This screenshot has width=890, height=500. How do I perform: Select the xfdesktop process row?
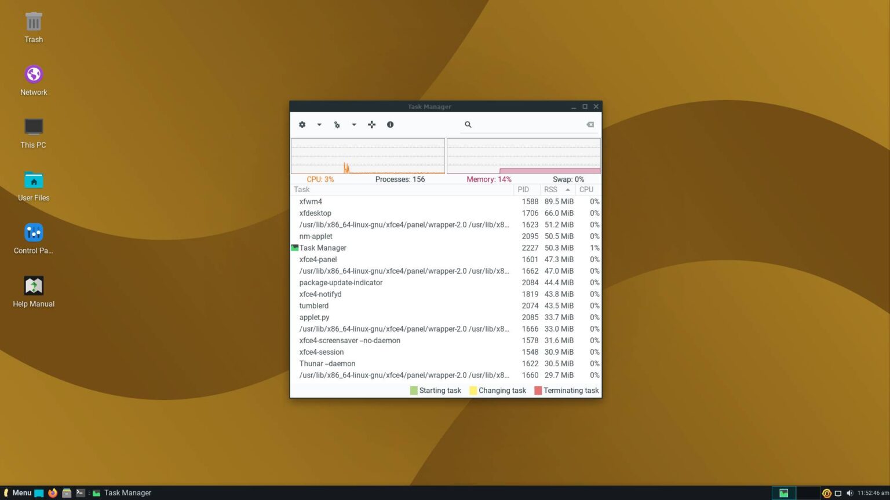coord(348,213)
